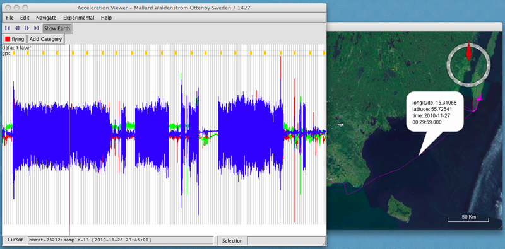Viewport: 505px width, 249px height.
Task: Click the Selection label
Action: pos(232,241)
